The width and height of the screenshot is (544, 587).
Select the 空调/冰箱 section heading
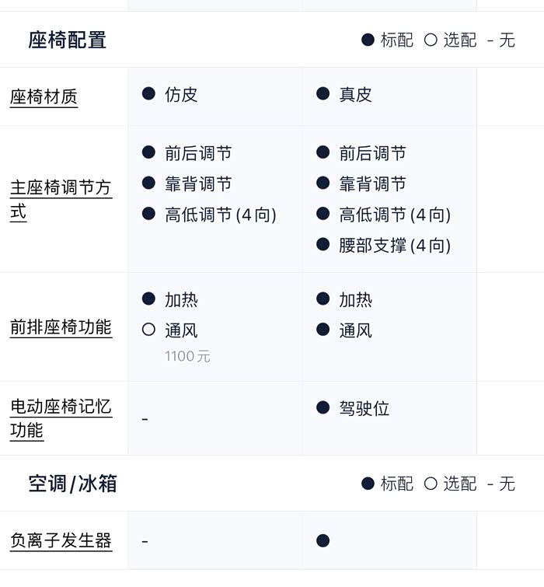pyautogui.click(x=73, y=484)
